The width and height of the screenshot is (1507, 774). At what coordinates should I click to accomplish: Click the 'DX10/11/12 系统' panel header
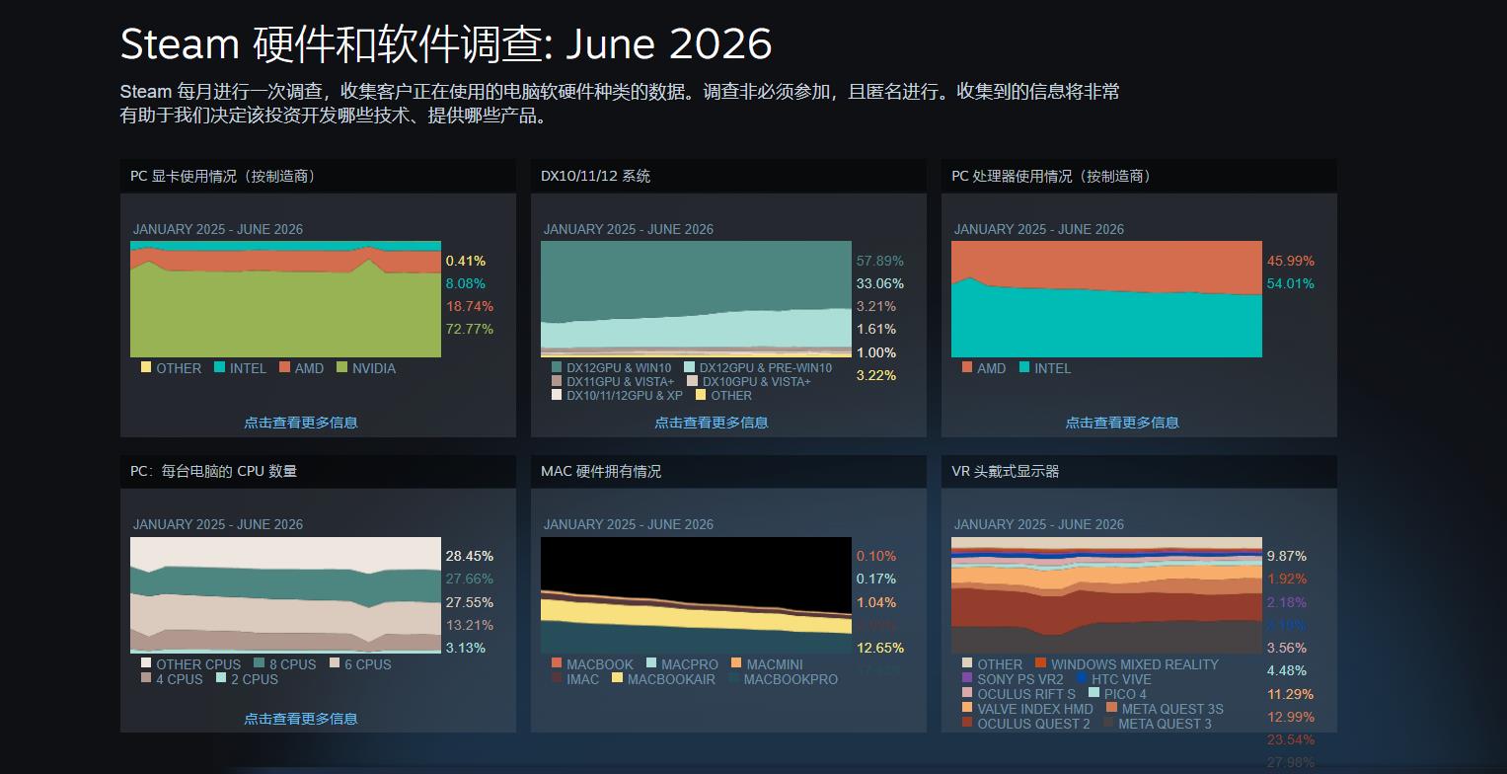tap(728, 176)
